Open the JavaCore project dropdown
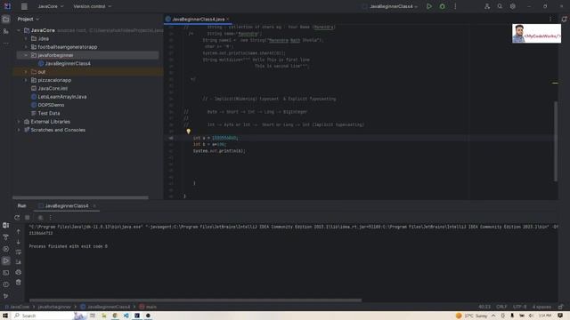The height and width of the screenshot is (320, 570). point(51,6)
